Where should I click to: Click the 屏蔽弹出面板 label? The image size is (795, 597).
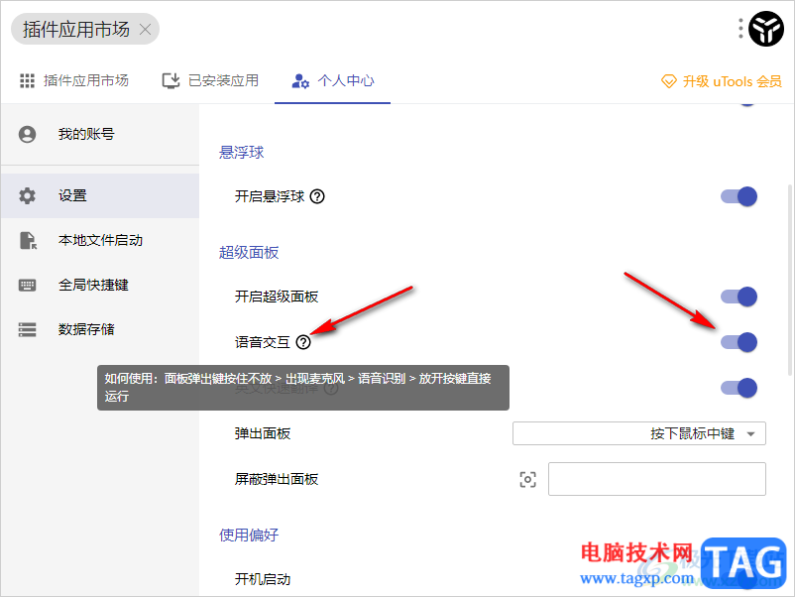click(x=277, y=479)
